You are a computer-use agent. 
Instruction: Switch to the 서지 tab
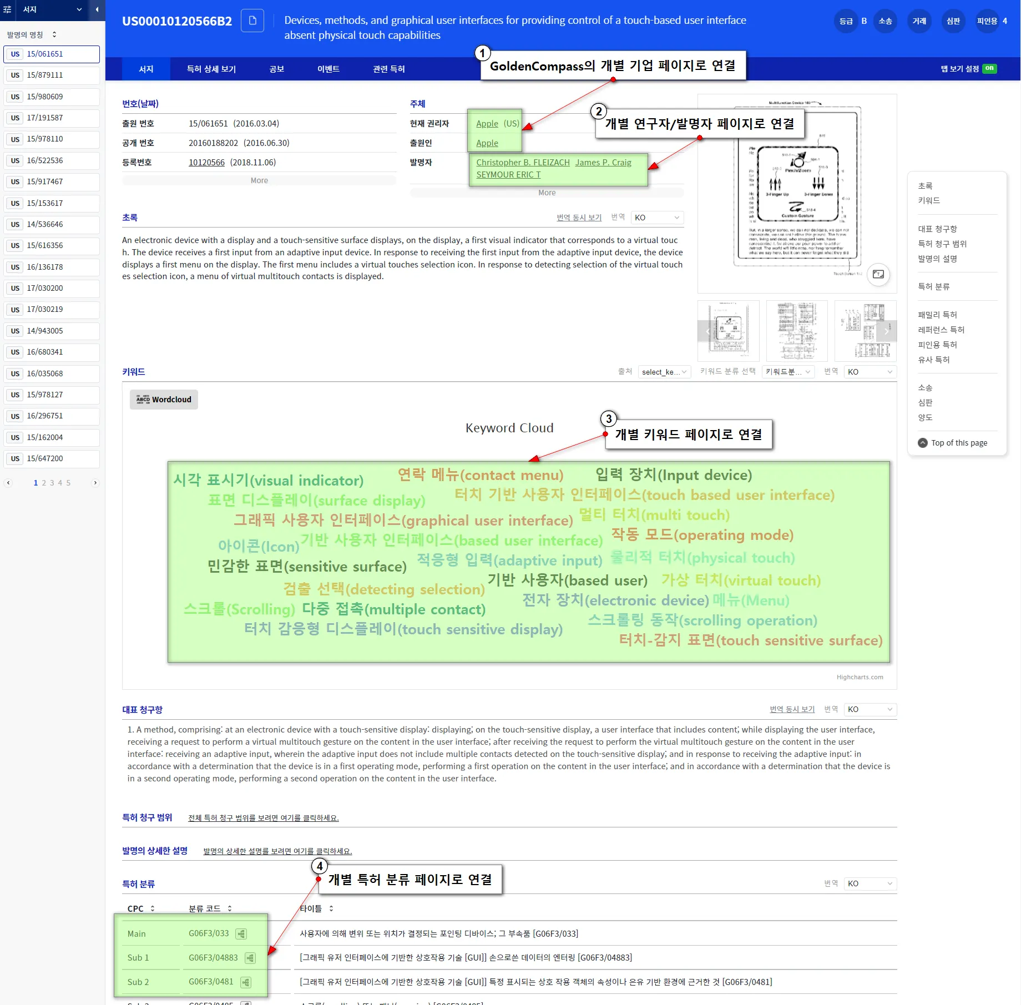[146, 69]
